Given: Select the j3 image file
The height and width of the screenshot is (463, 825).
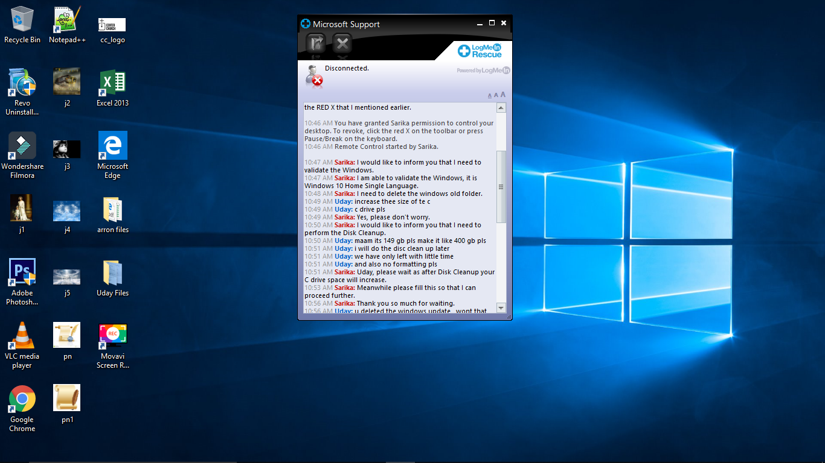Looking at the screenshot, I should pos(67,154).
